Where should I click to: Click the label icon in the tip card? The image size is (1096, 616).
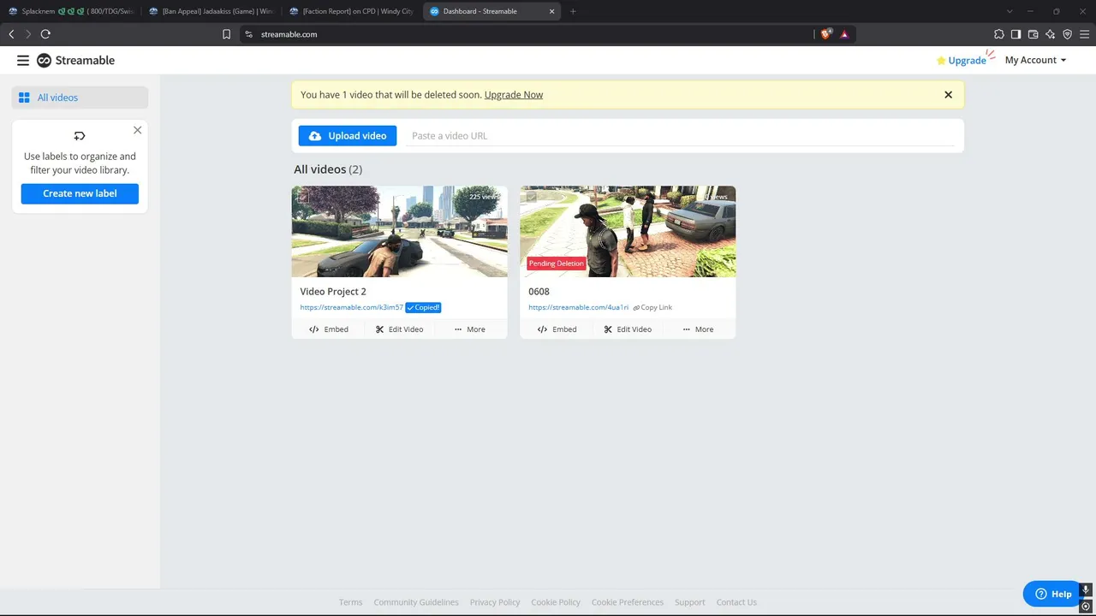80,136
